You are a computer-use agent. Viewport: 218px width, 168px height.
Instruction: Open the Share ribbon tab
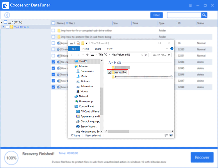point(98,49)
